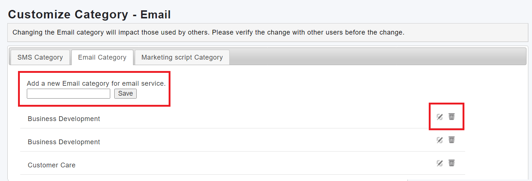Delete the second Business Development category
Image resolution: width=532 pixels, height=181 pixels.
[x=452, y=140]
